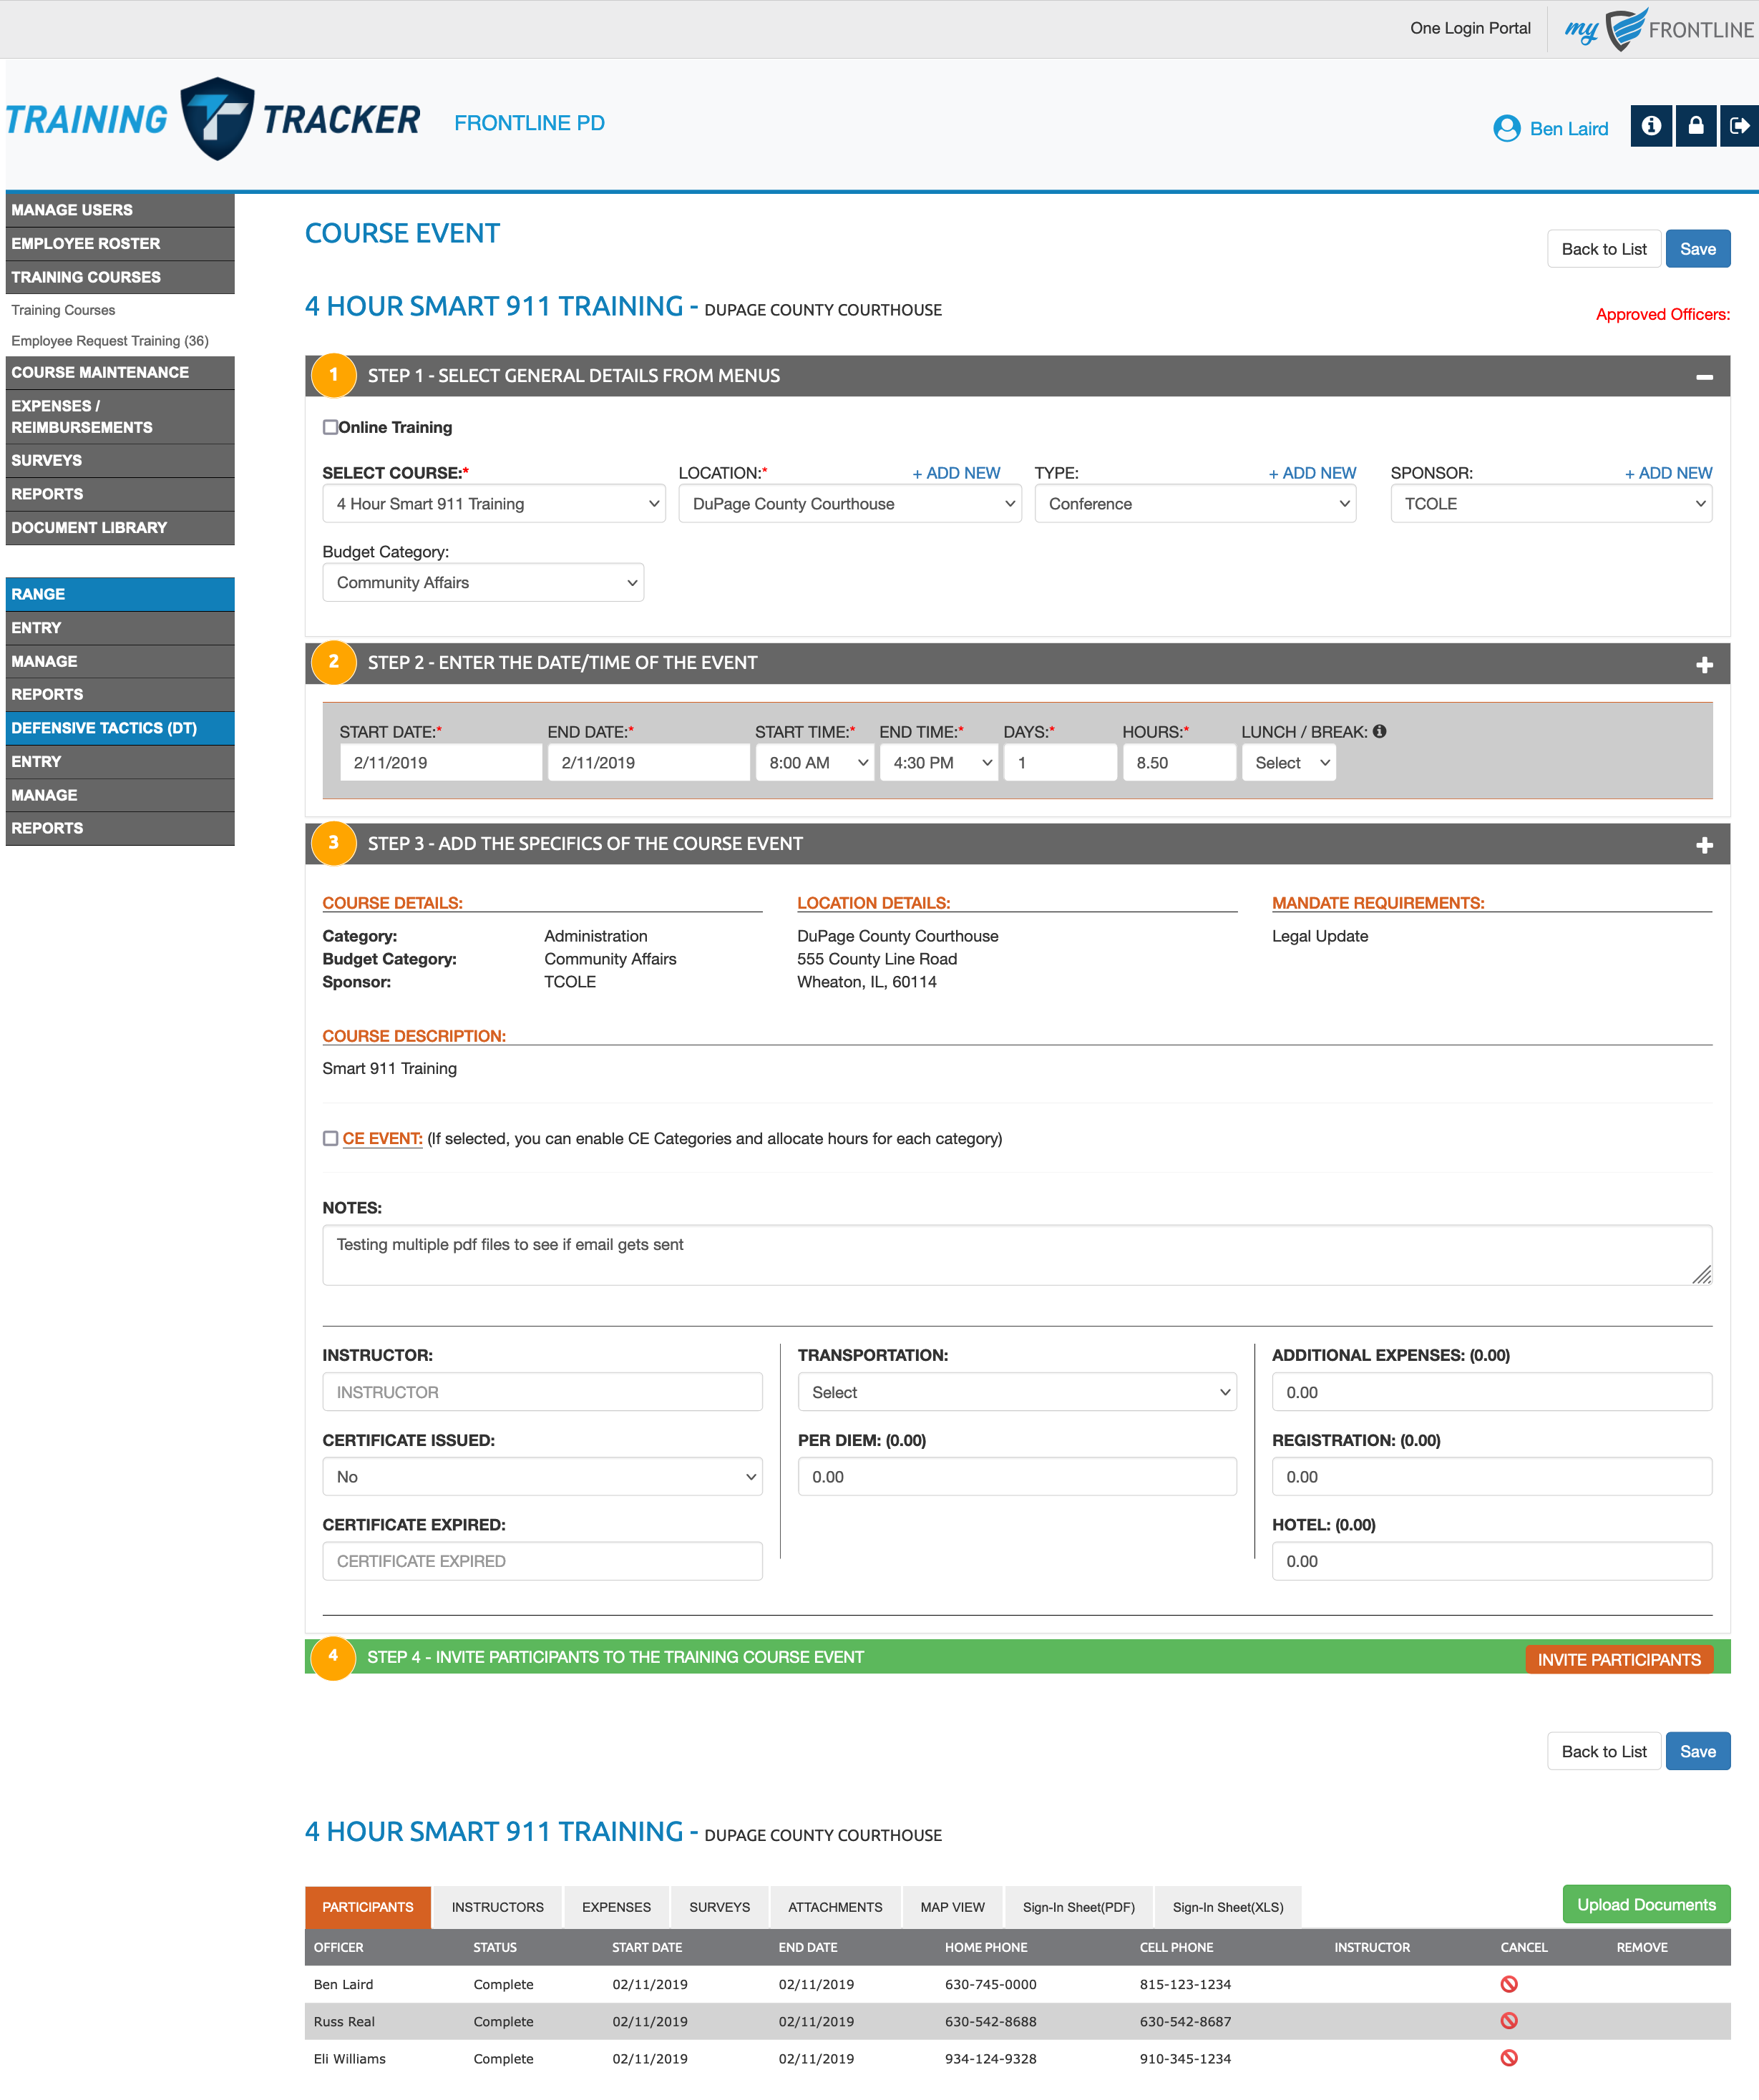Screen dimensions: 1759x2100
Task: Click + ADD NEW link for Sponsor
Action: [1668, 473]
